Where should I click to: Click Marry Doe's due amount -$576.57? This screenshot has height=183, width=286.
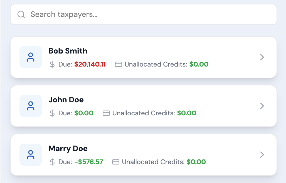point(89,162)
